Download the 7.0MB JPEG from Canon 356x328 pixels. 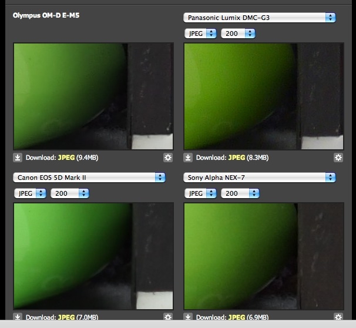pos(66,317)
